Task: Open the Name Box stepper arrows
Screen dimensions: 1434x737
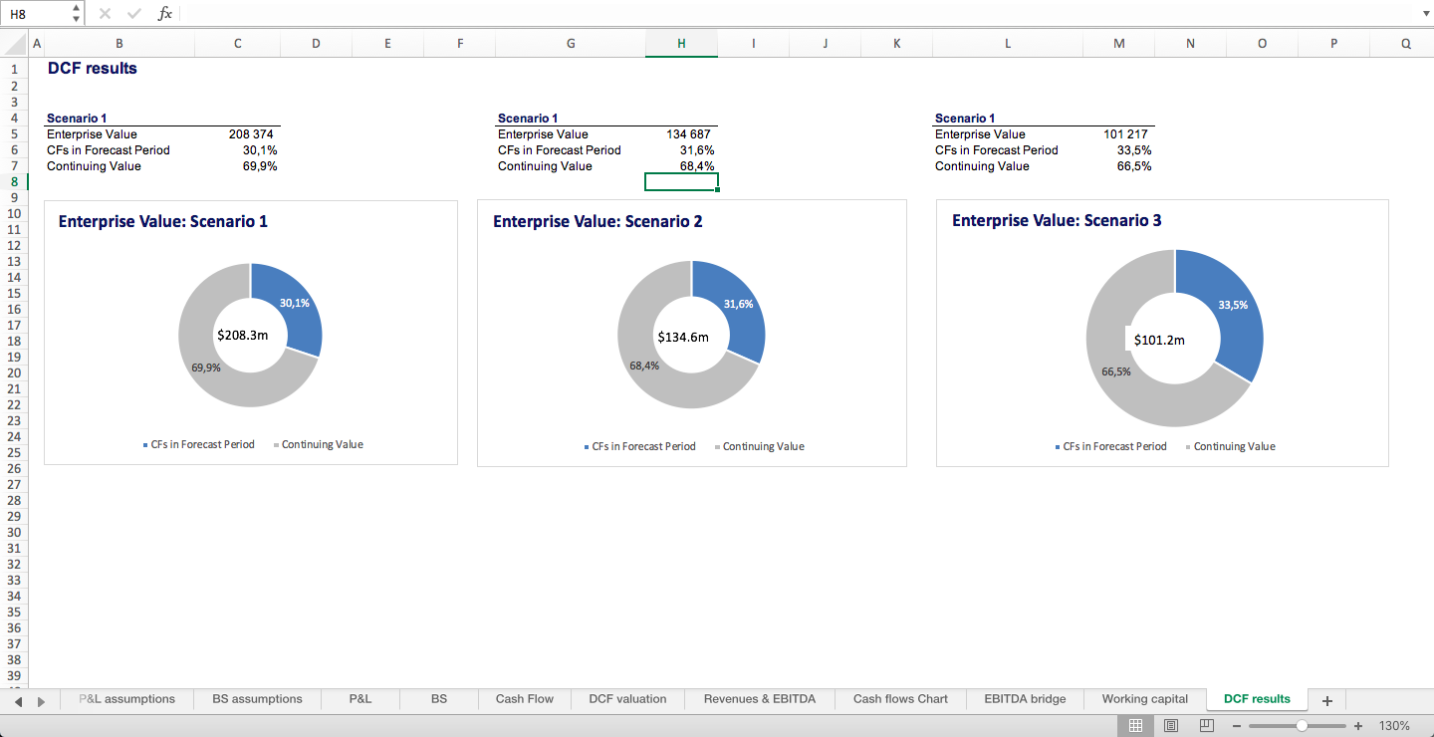Action: click(78, 14)
